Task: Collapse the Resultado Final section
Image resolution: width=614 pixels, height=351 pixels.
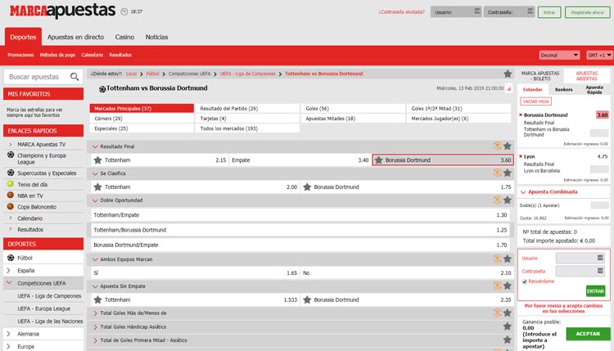Action: [95, 146]
